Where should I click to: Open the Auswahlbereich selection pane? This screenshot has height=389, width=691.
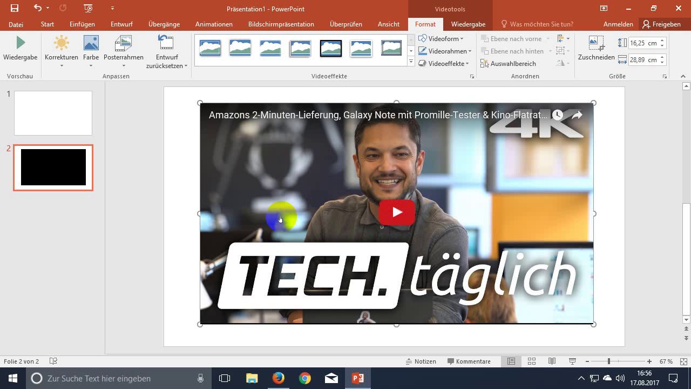click(508, 64)
